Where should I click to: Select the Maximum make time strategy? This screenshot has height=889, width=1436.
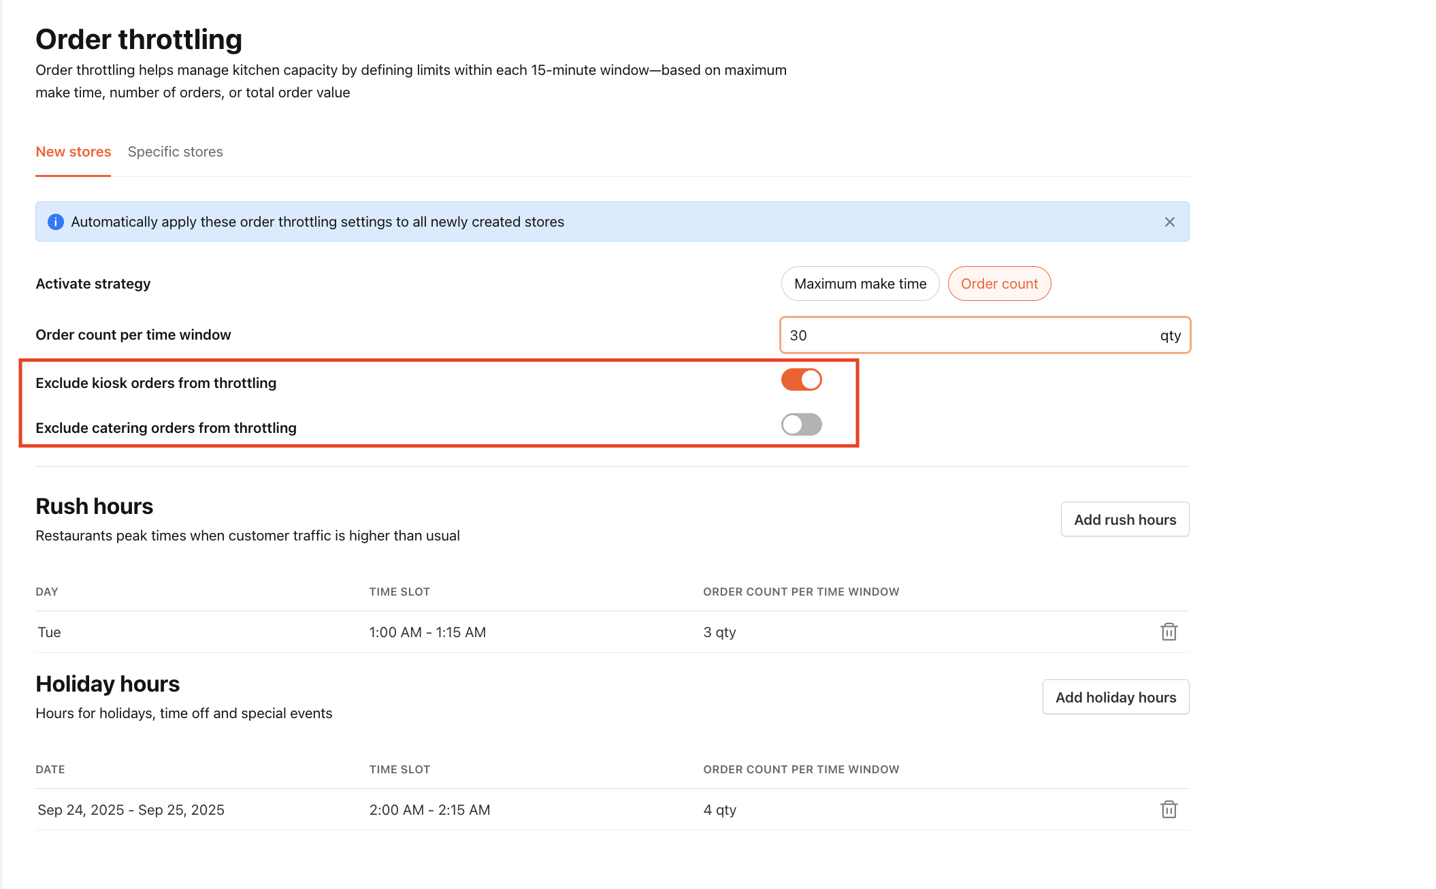[x=860, y=283]
